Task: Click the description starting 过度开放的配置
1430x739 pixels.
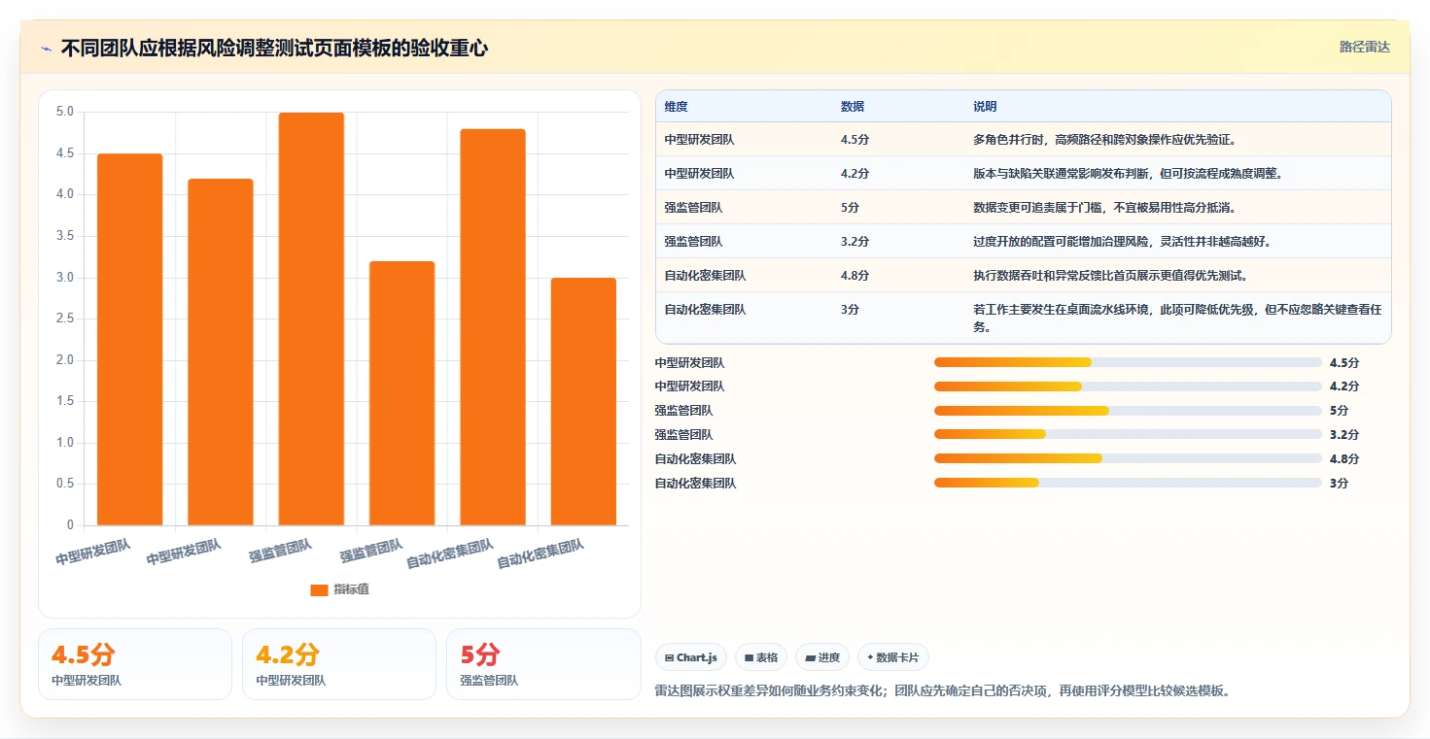Action: coord(1122,242)
